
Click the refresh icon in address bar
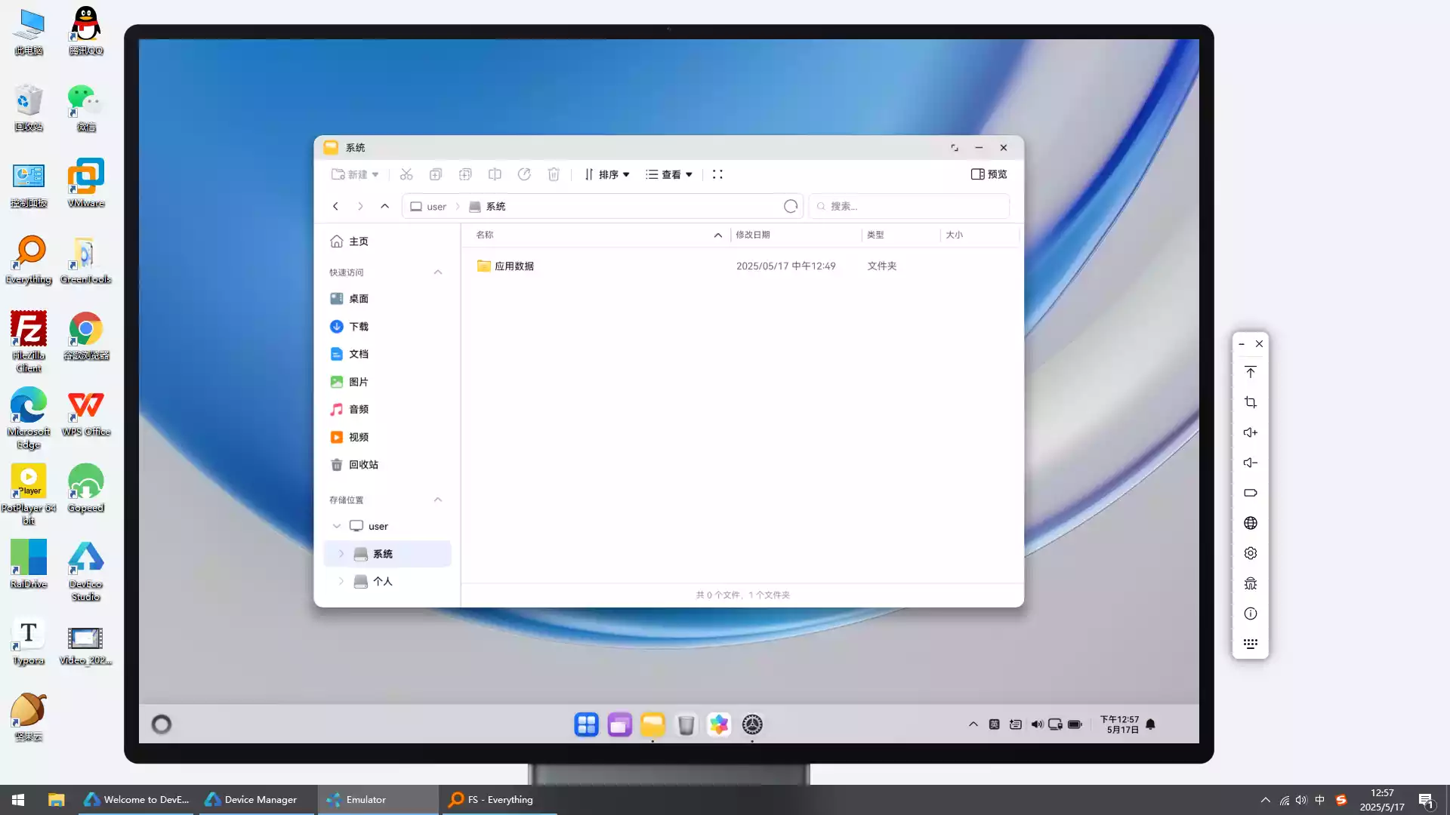[791, 206]
